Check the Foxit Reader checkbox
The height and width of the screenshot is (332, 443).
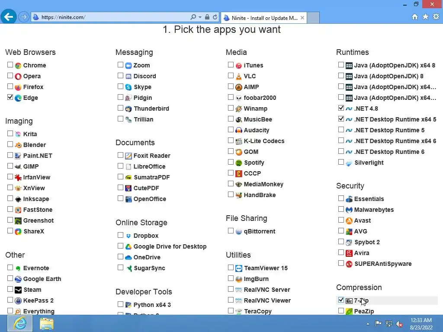click(x=120, y=155)
